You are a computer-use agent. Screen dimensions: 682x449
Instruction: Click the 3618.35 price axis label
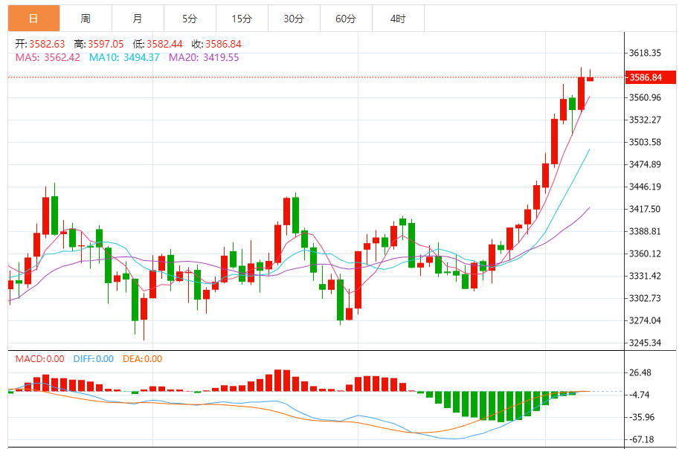point(645,53)
